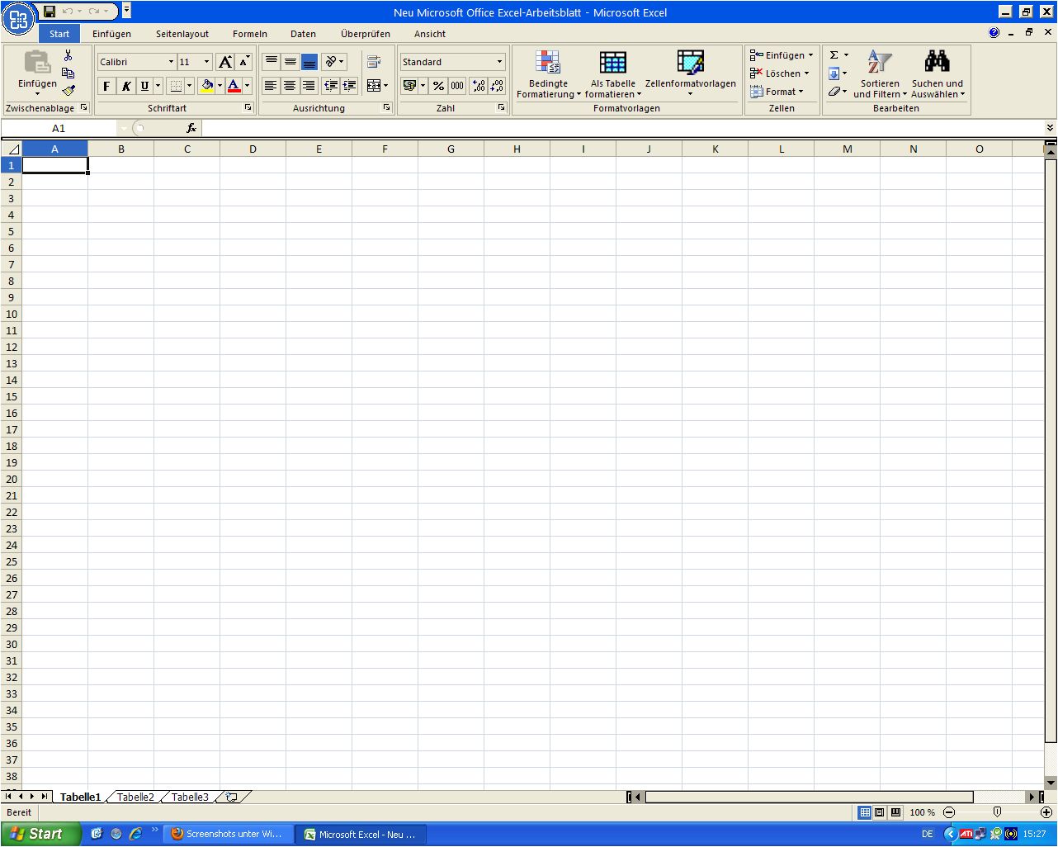Viewport: 1058px width, 847px height.
Task: Toggle wrap text in cell
Action: 374,62
